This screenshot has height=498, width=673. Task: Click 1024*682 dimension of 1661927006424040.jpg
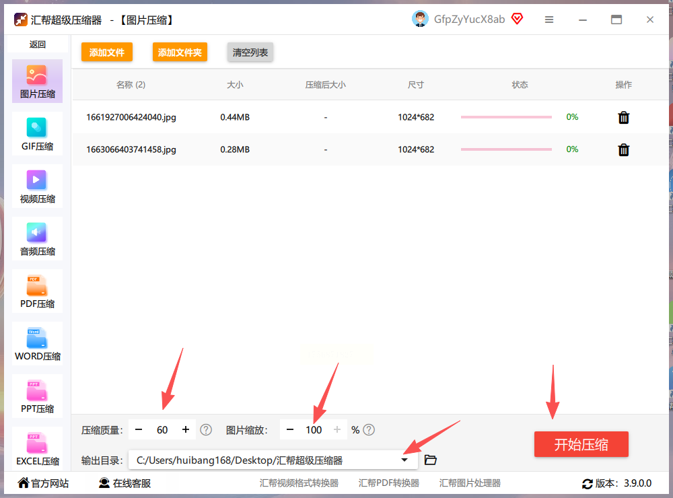point(416,117)
